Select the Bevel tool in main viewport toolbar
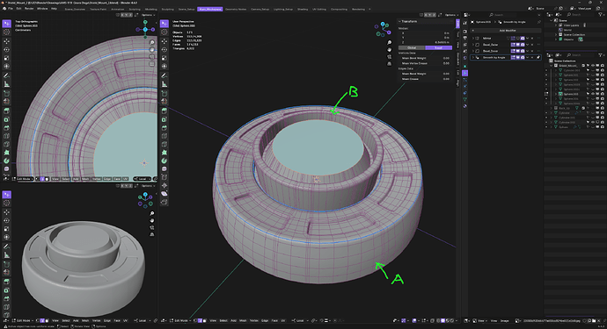The width and height of the screenshot is (607, 329). [x=165, y=128]
